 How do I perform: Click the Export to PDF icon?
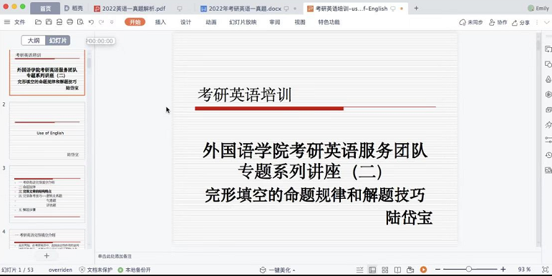click(59, 22)
